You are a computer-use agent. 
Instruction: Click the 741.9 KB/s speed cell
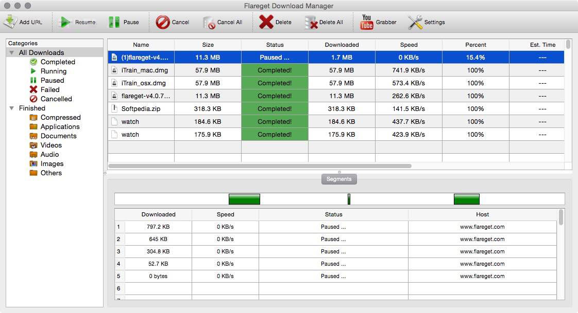tap(409, 70)
